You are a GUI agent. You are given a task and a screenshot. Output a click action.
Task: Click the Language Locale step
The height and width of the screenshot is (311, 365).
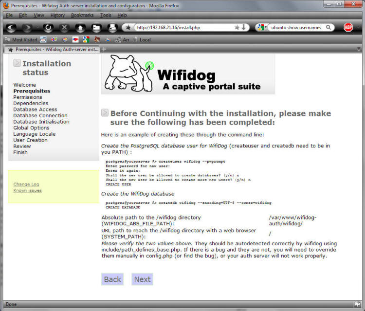35,134
